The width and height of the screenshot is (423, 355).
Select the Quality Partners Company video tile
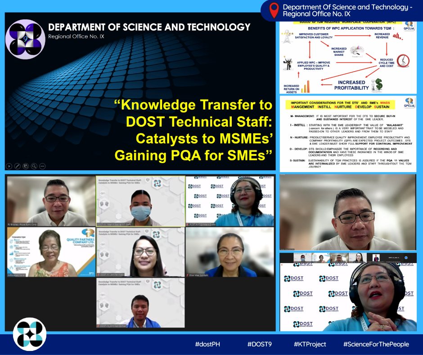point(51,252)
